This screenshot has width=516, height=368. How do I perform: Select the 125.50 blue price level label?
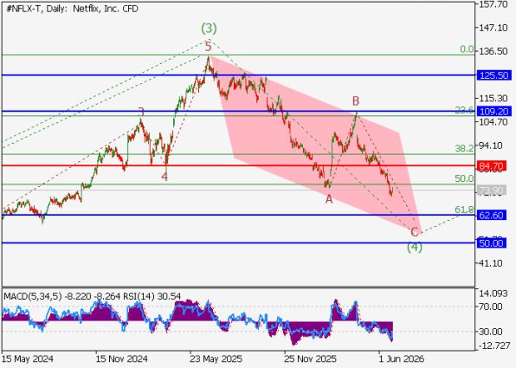pyautogui.click(x=494, y=75)
